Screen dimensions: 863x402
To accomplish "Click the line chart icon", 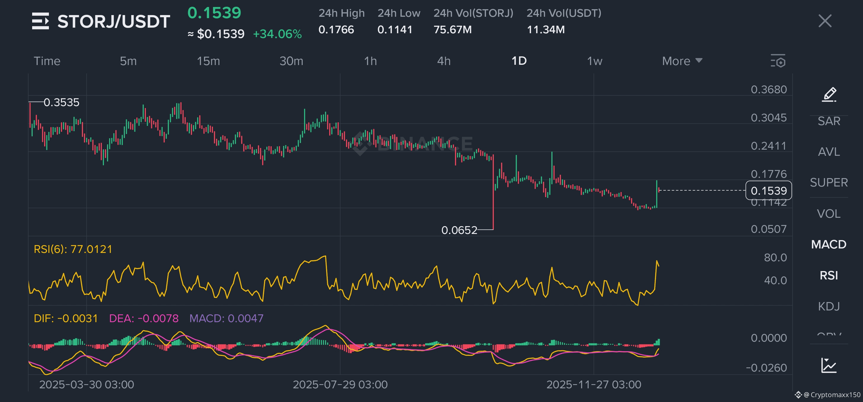I will point(829,365).
